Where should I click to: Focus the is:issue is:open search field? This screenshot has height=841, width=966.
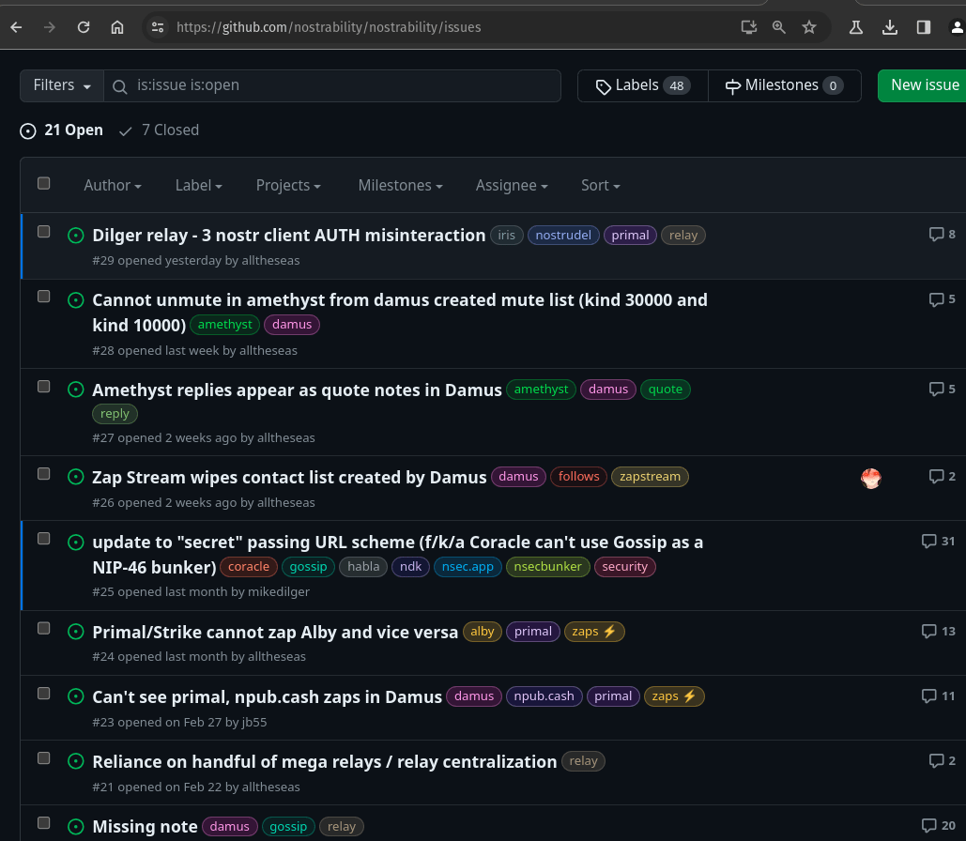coord(332,85)
